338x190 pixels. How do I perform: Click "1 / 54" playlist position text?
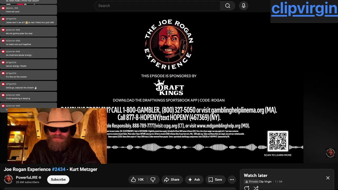point(279,182)
